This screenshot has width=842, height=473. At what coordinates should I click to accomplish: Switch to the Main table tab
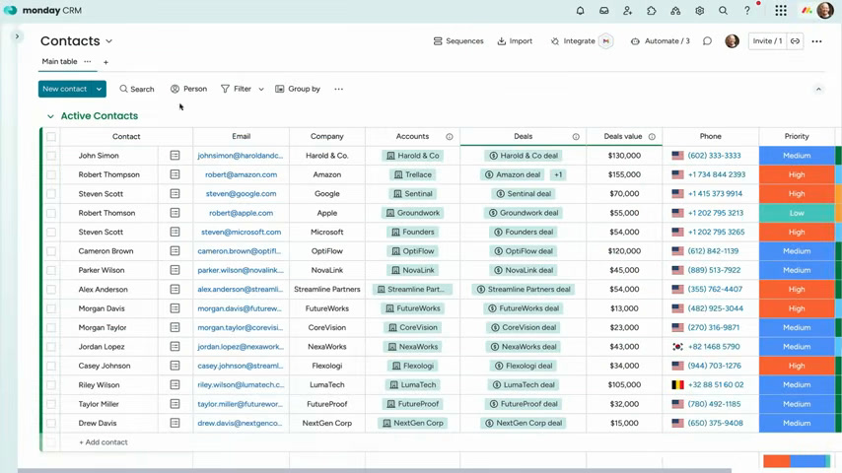pyautogui.click(x=59, y=62)
